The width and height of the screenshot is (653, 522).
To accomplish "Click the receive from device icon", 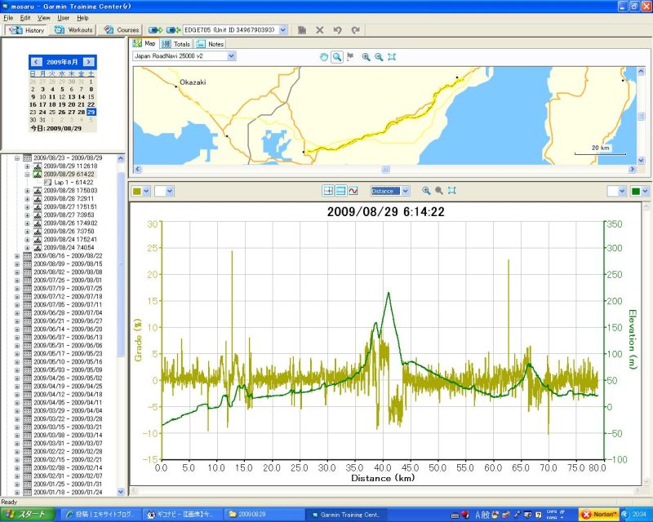I will tap(173, 30).
